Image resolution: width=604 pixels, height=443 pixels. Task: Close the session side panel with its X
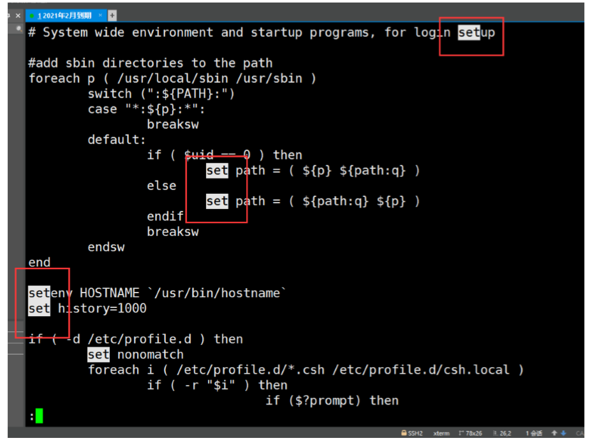18,16
